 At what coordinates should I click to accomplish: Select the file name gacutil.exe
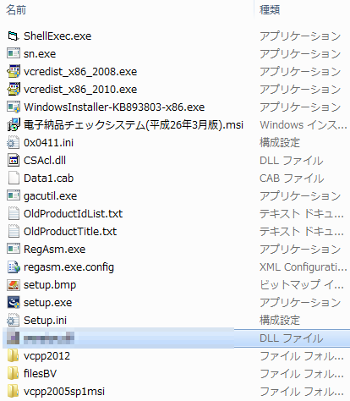(x=50, y=196)
